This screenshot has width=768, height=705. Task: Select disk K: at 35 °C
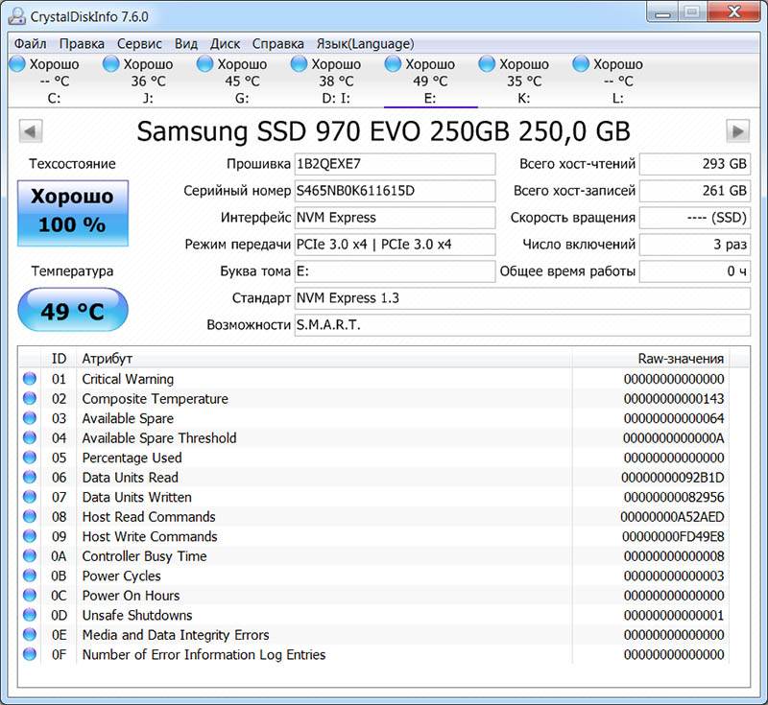tap(524, 82)
